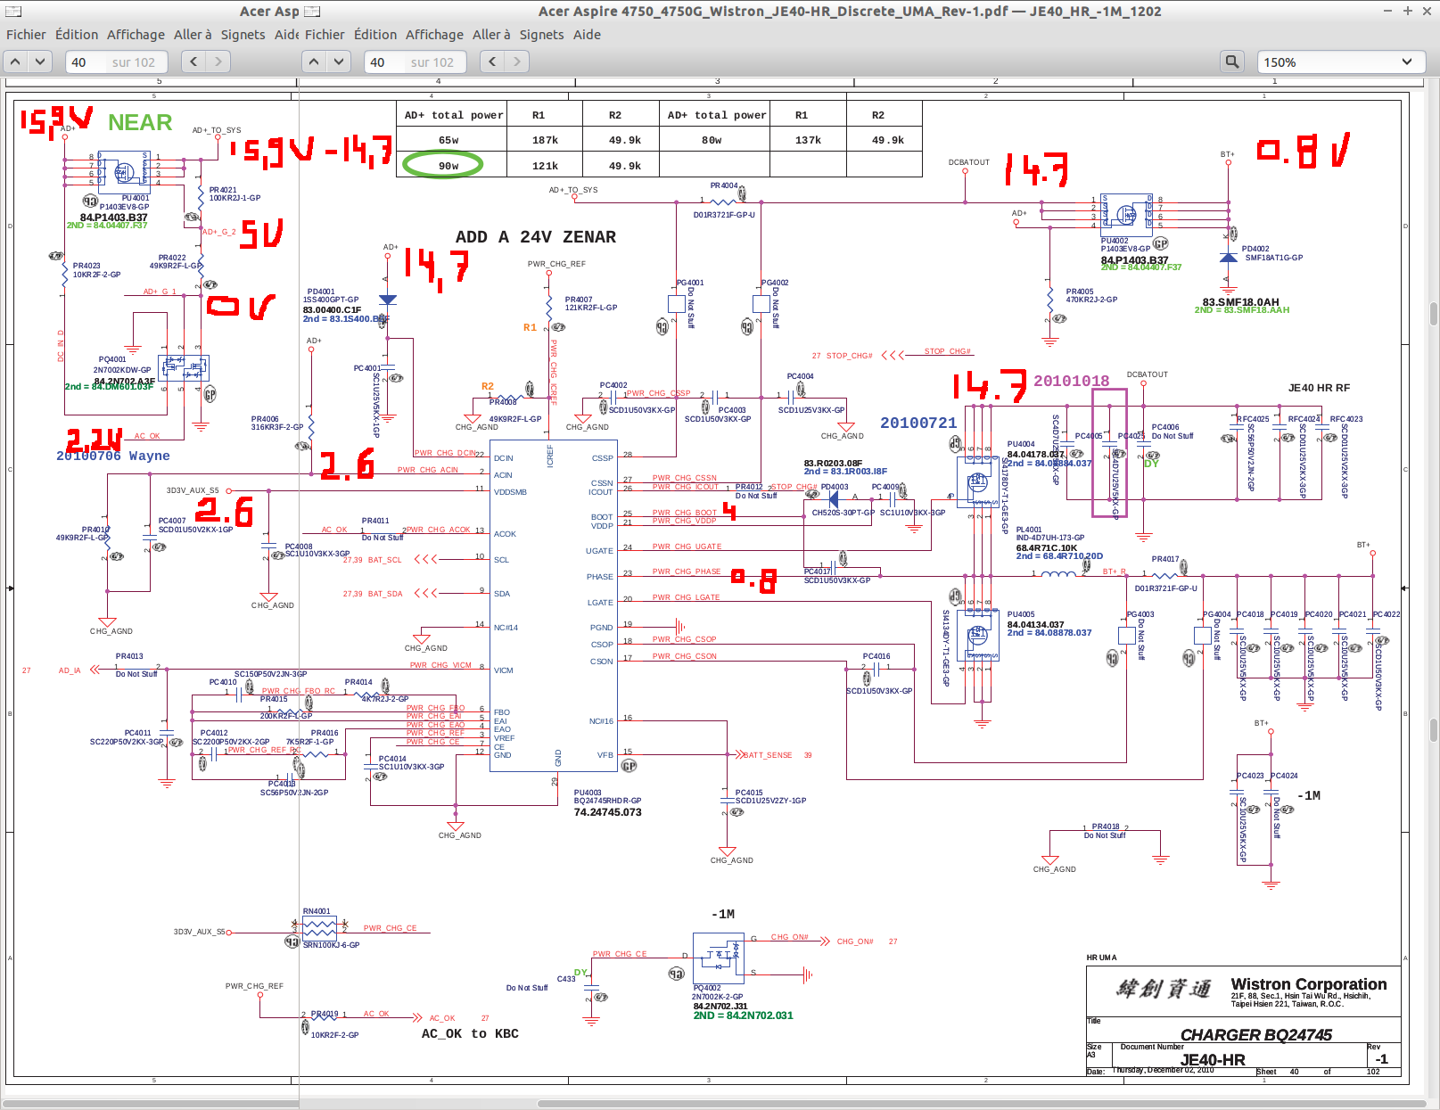Click 'Wistron Corporation' in title block
Image resolution: width=1440 pixels, height=1110 pixels.
pos(1309,984)
